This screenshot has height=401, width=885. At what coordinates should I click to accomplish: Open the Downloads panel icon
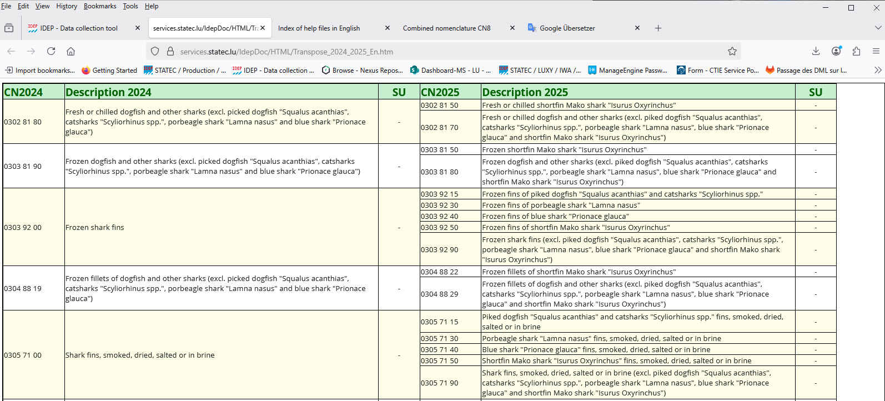click(x=816, y=51)
